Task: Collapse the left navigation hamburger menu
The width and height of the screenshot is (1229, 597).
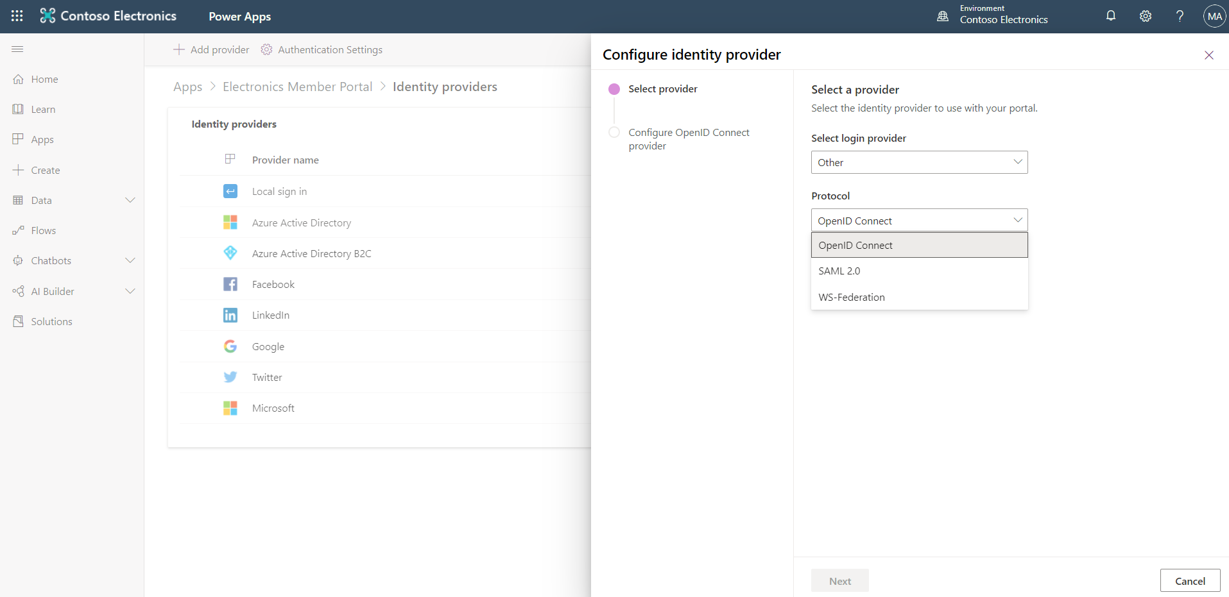Action: (x=18, y=49)
